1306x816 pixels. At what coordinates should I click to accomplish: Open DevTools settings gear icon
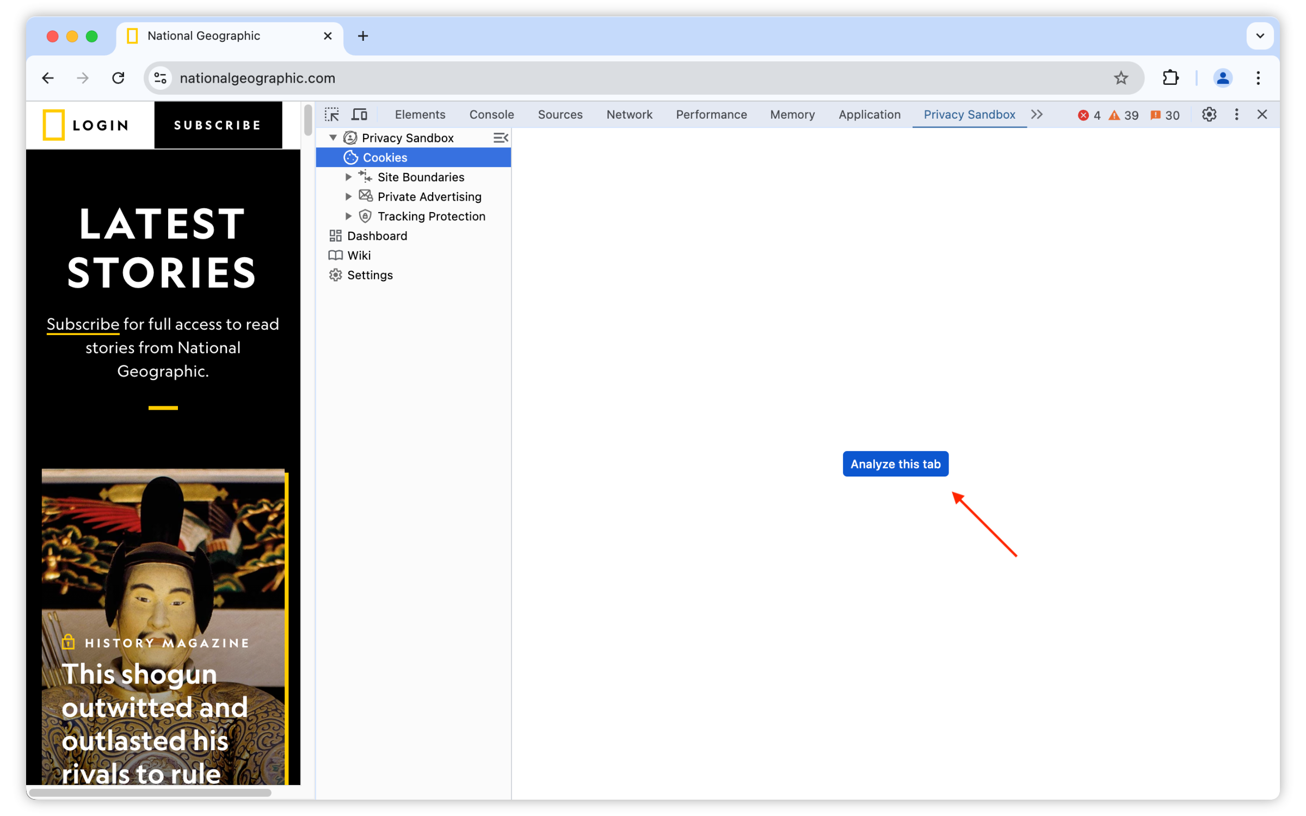pos(1209,115)
